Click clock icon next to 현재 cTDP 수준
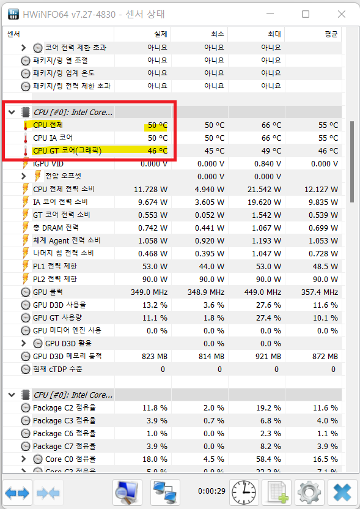Screen dimensions: 360x509 pyautogui.click(x=25, y=369)
